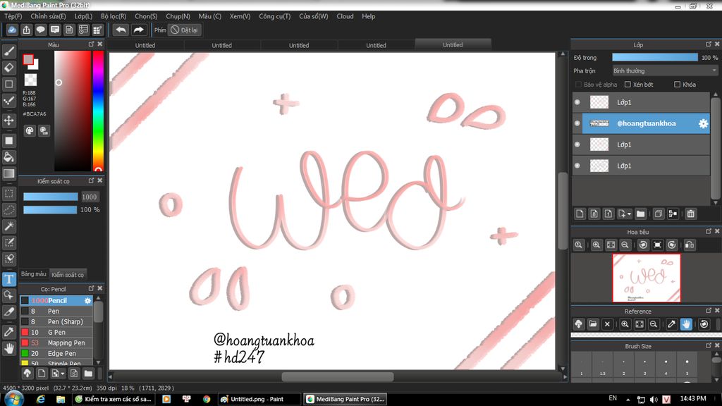The height and width of the screenshot is (406, 722).
Task: Click the horizontal canvas scrollbar
Action: pyautogui.click(x=338, y=377)
